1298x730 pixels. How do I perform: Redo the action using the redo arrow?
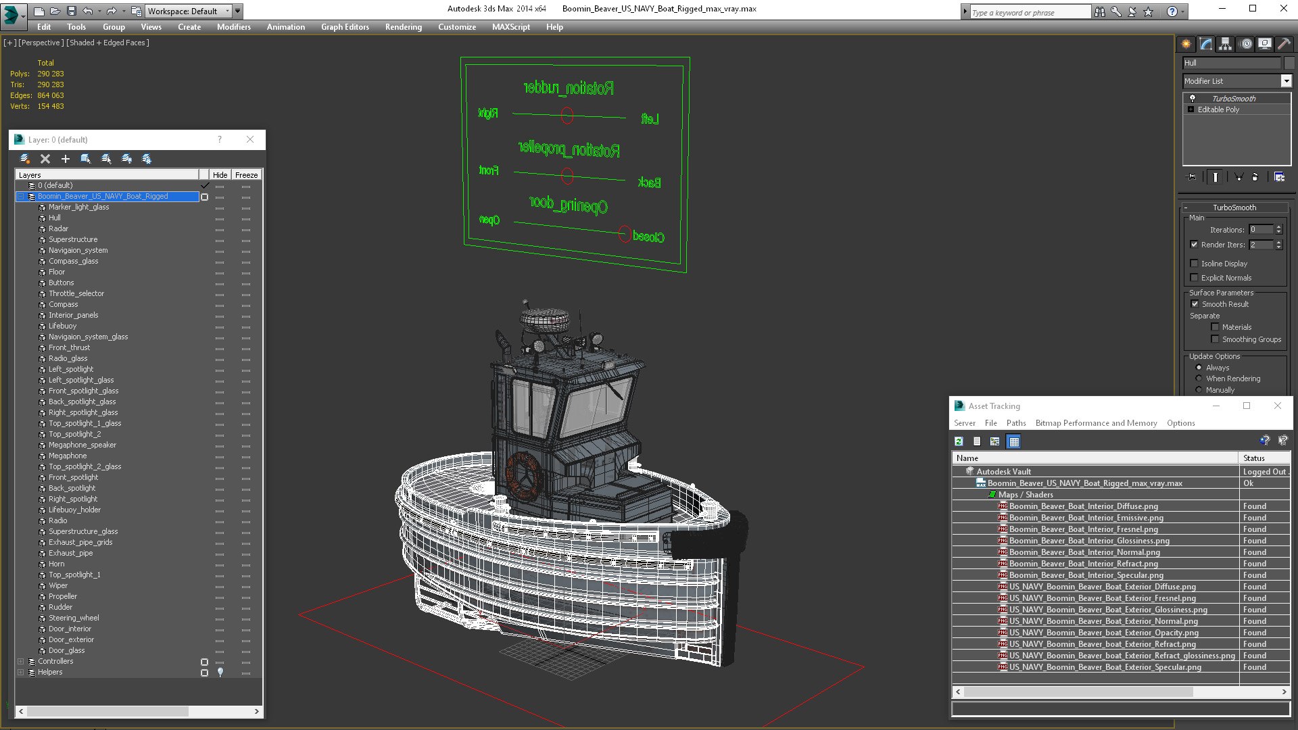(111, 11)
